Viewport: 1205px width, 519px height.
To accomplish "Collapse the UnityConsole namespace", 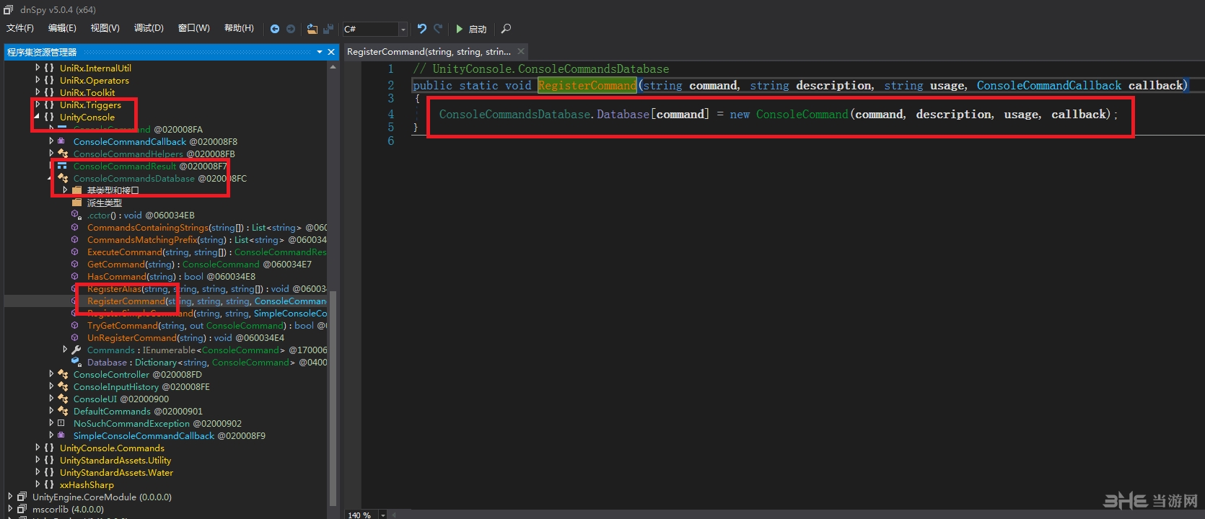I will [38, 117].
